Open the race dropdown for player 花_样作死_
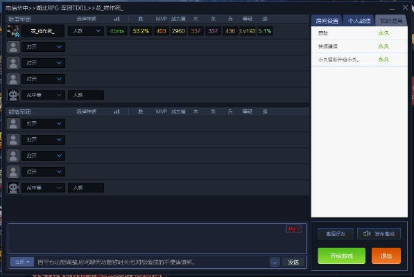This screenshot has height=277, width=414. click(86, 31)
